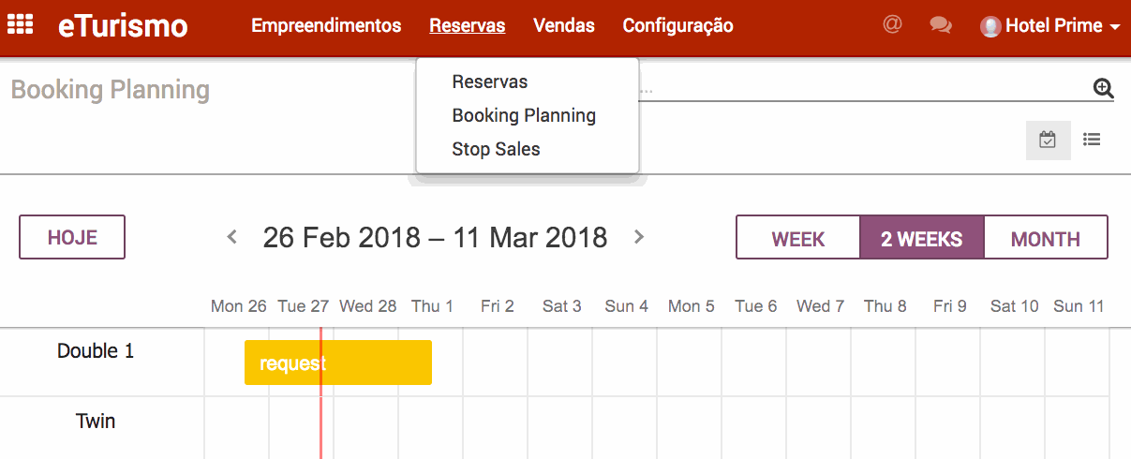Choose Stop Sales from the dropdown
This screenshot has height=459, width=1131.
pyautogui.click(x=496, y=149)
